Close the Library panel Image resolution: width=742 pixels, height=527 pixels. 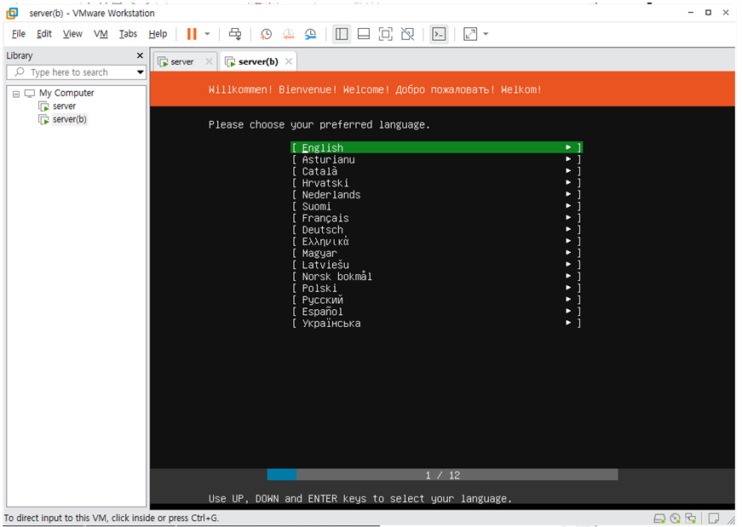140,55
